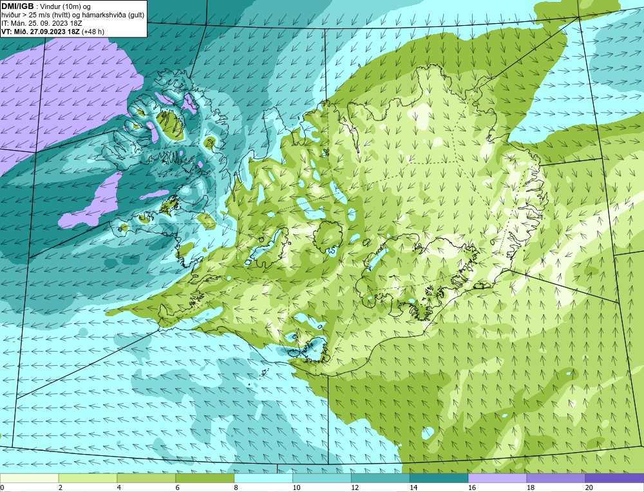Click the 'DMI/IGB' title text
Image resolution: width=644 pixels, height=492 pixels.
coord(17,6)
